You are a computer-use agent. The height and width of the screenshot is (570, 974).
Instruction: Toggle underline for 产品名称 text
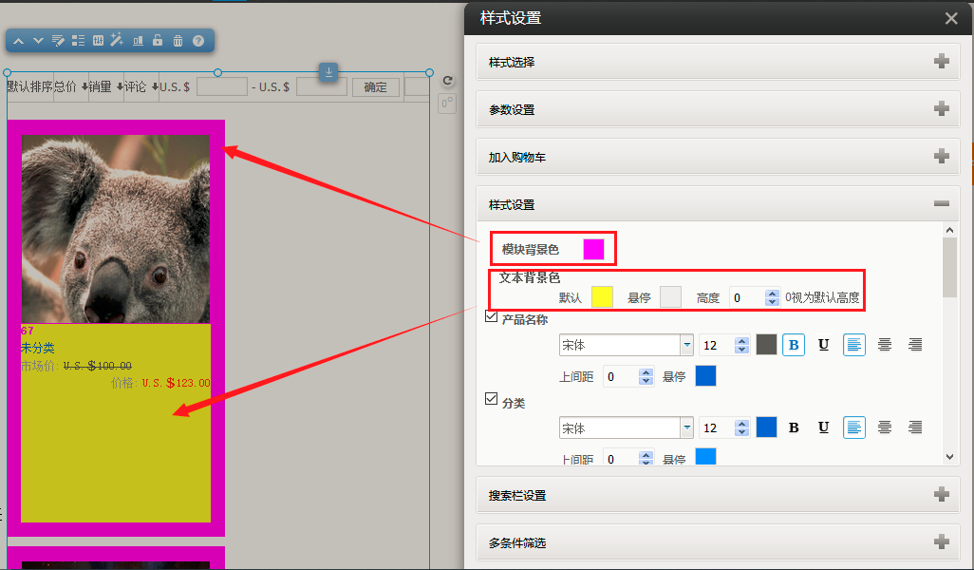click(823, 345)
